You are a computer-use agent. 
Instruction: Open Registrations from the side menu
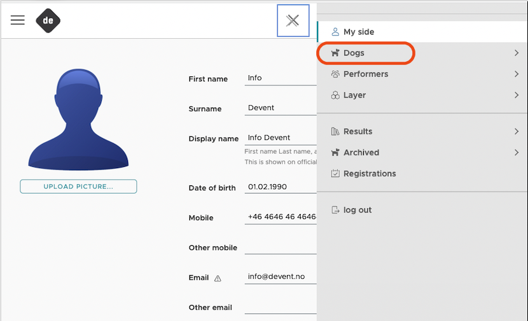tap(422, 174)
